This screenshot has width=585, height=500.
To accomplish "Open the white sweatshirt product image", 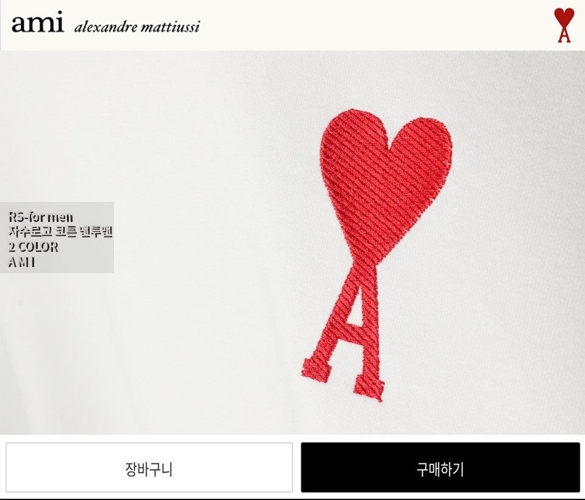I will [292, 243].
